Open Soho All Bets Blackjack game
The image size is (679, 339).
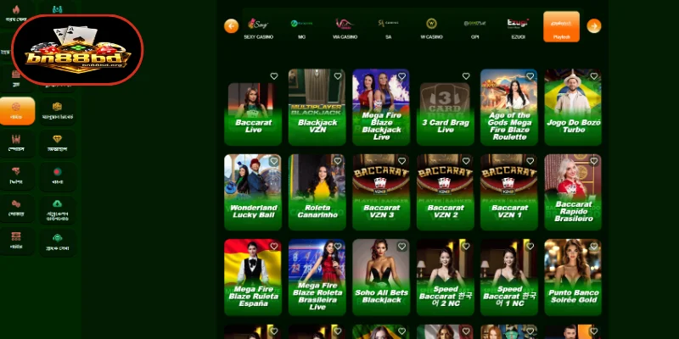381,277
